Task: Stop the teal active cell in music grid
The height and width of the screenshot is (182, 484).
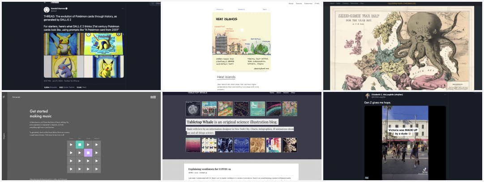Action: tap(79, 145)
